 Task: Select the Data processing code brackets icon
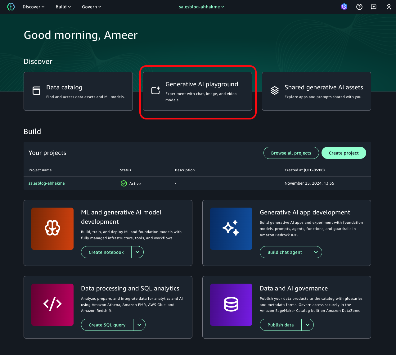52,304
